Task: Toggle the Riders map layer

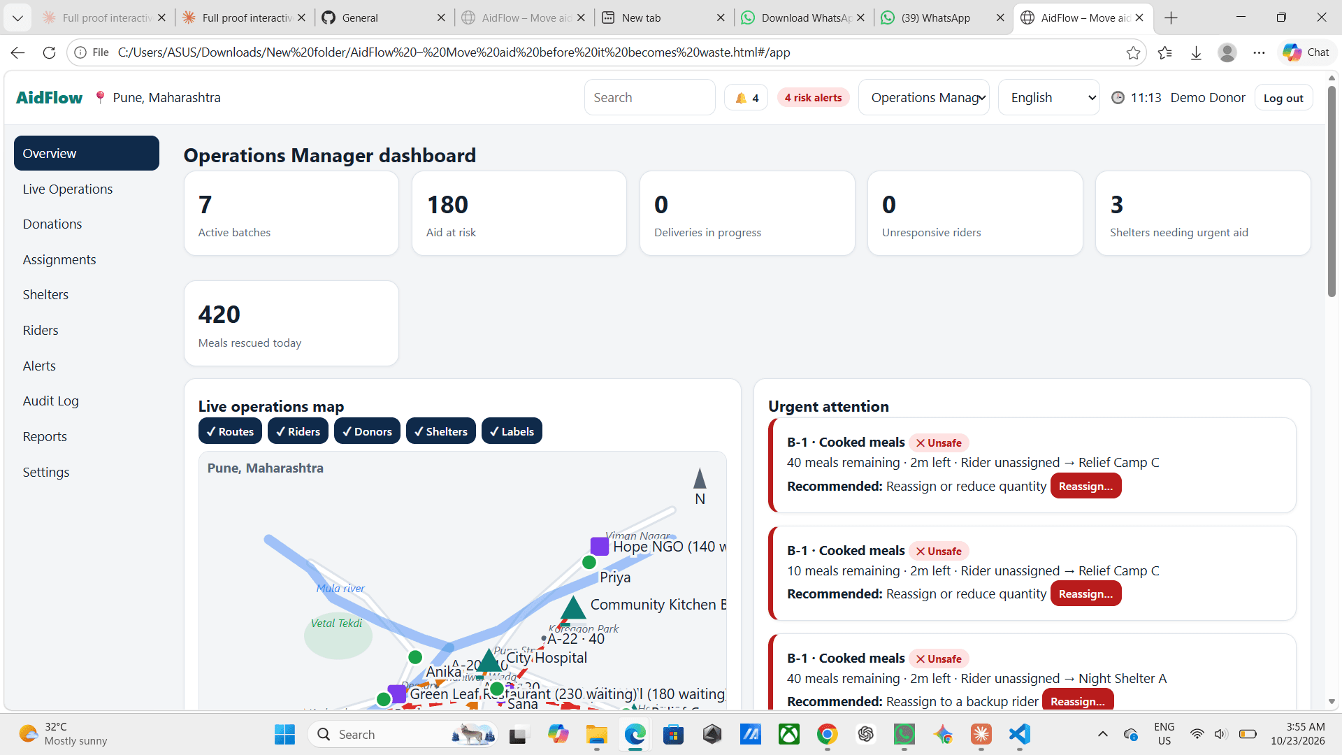Action: (x=298, y=431)
